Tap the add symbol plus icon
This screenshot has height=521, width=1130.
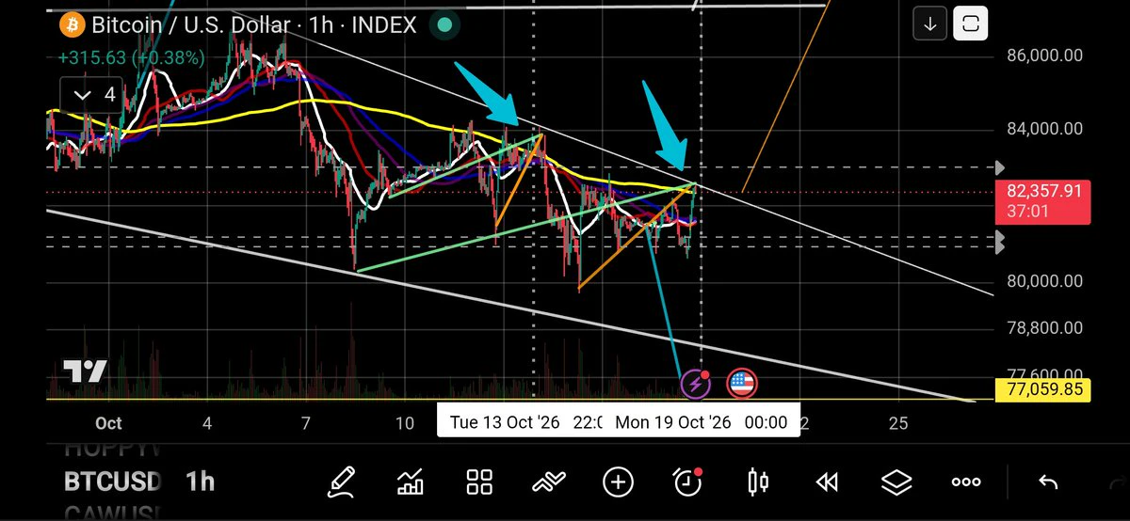[618, 482]
